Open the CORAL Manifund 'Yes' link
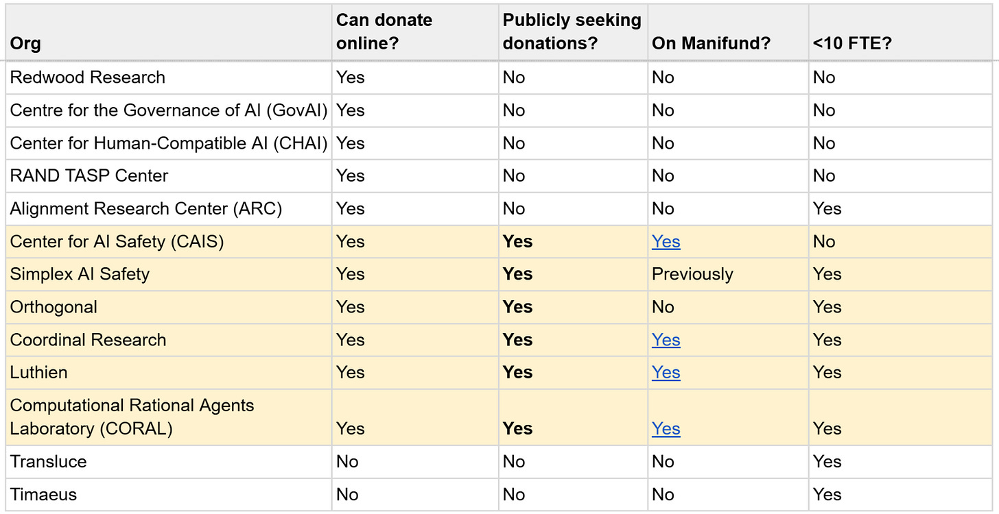Image resolution: width=999 pixels, height=514 pixels. pyautogui.click(x=666, y=429)
